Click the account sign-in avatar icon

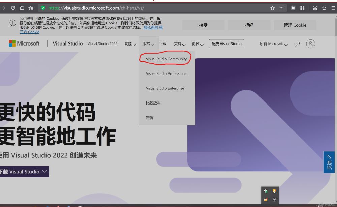pyautogui.click(x=310, y=44)
